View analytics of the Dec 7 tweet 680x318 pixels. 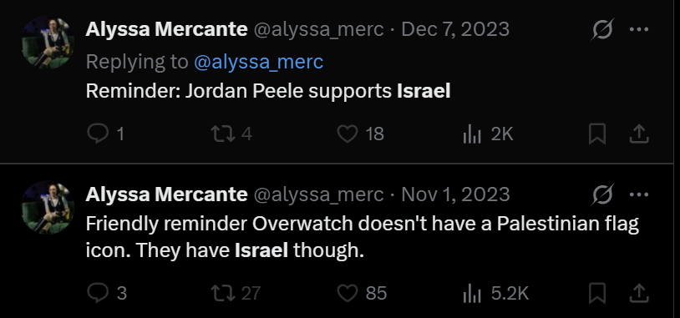pyautogui.click(x=489, y=134)
